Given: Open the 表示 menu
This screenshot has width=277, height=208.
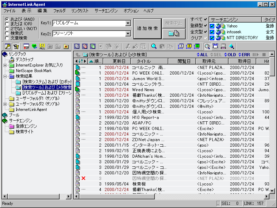Looking at the screenshot, I should (27, 11).
